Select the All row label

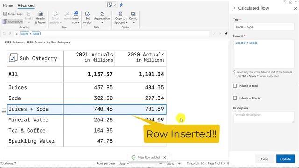13,74
